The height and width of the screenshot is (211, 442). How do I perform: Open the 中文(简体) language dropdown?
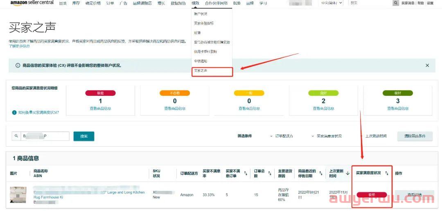pyautogui.click(x=331, y=3)
